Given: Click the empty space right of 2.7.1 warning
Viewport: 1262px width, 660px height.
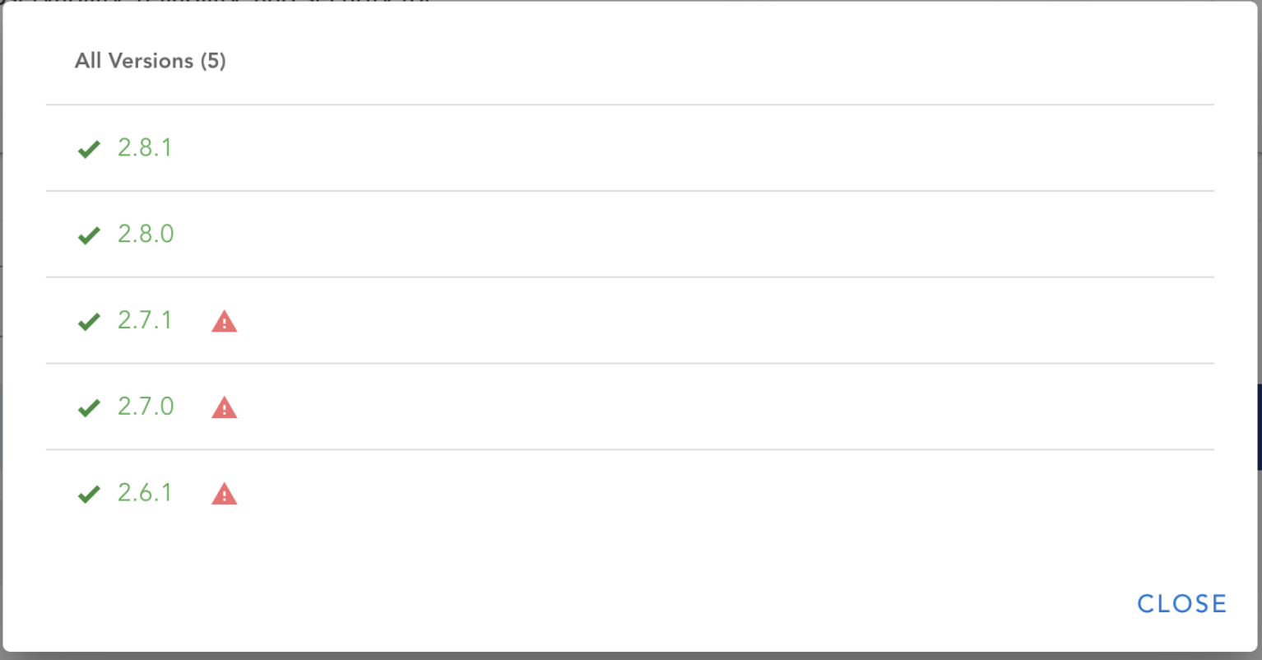Looking at the screenshot, I should pyautogui.click(x=658, y=321).
